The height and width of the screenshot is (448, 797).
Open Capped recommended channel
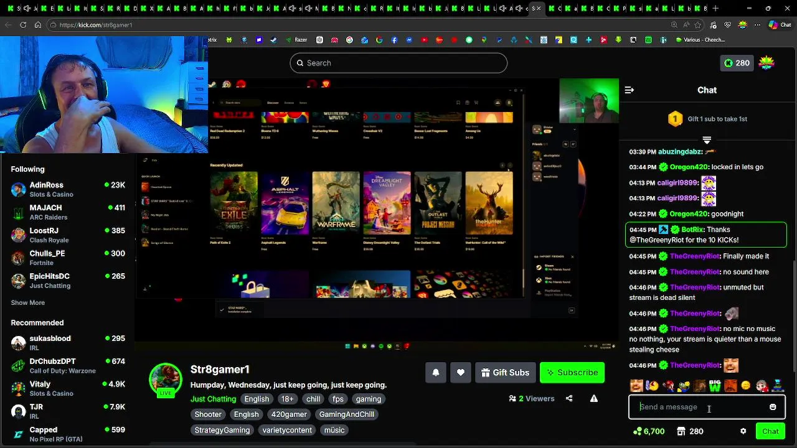pyautogui.click(x=67, y=434)
